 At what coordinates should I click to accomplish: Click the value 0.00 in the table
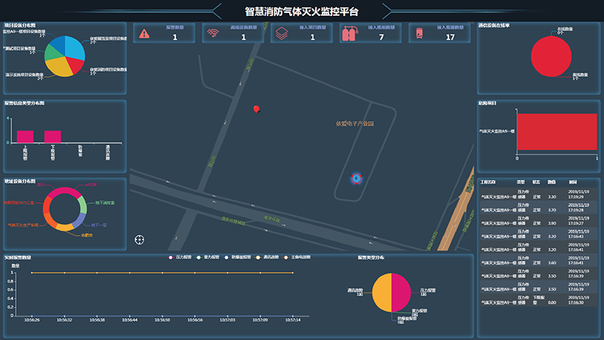click(552, 303)
